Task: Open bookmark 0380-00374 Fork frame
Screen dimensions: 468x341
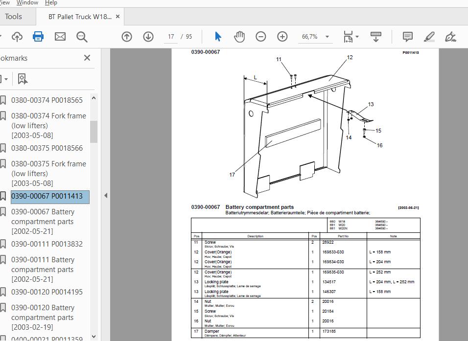Action: point(48,125)
